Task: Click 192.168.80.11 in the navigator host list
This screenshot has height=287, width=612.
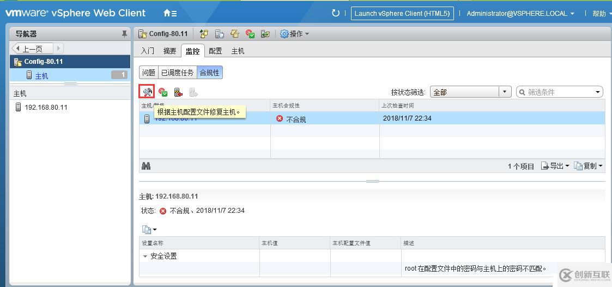Action: point(46,107)
